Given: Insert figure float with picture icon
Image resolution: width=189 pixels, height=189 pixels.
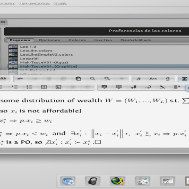Looking at the screenshot, I should [x=104, y=87].
